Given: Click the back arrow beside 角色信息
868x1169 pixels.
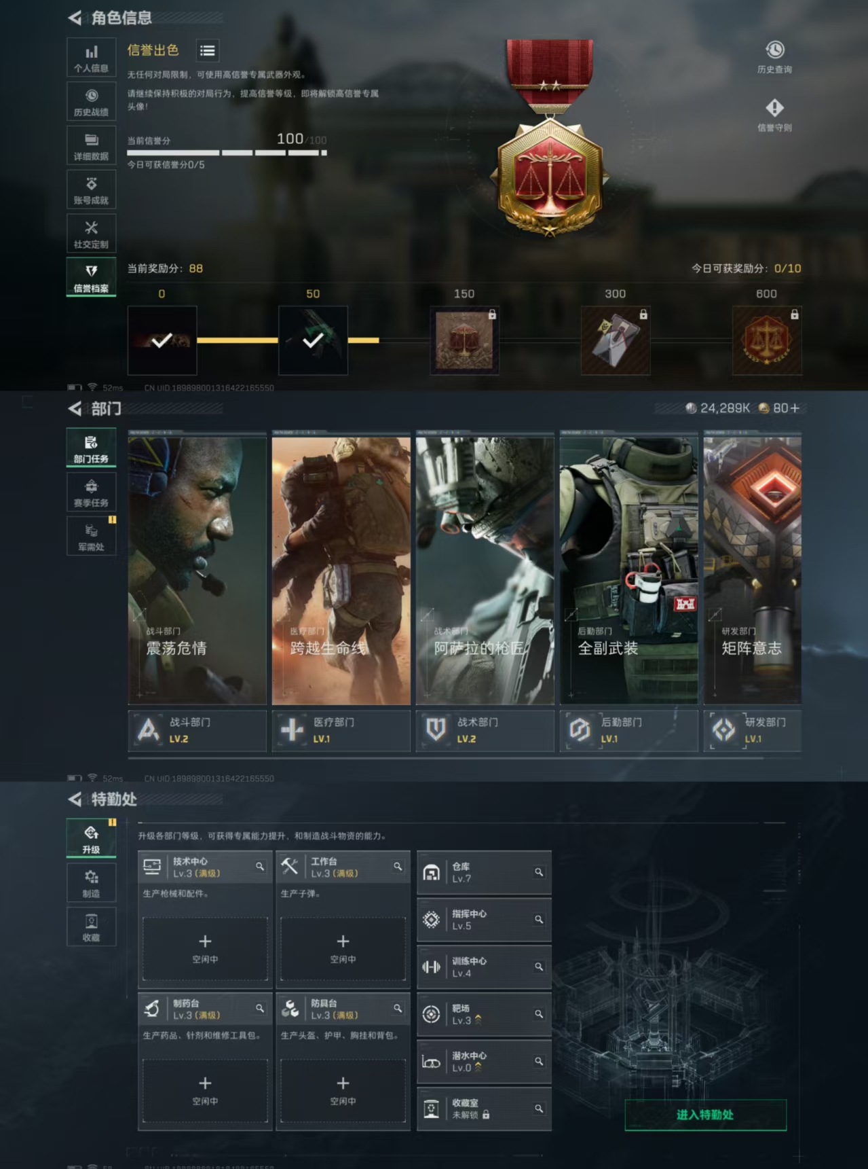Looking at the screenshot, I should [x=75, y=18].
